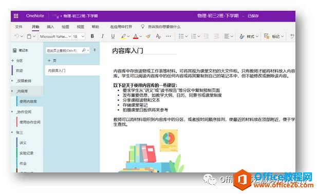Open the 标记 tags dropdown

[274, 36]
